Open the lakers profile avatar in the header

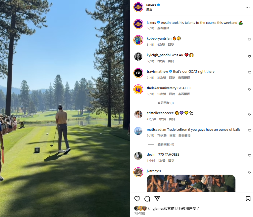coord(138,7)
